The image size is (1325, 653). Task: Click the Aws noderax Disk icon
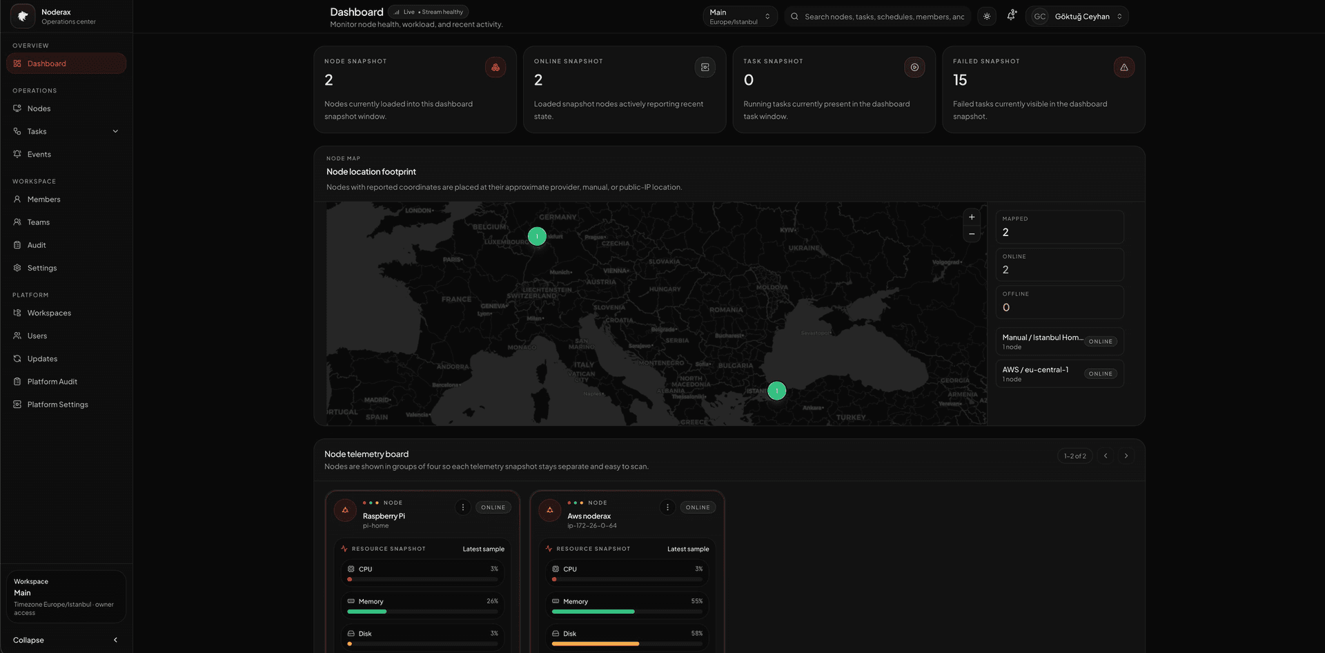pos(556,634)
